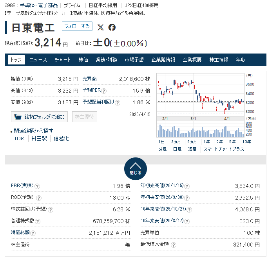Open the チャート tab

click(x=63, y=60)
